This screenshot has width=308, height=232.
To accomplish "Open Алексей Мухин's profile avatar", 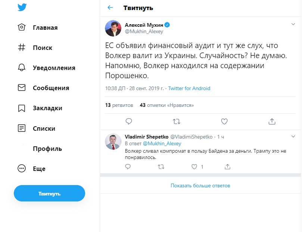I will click(x=113, y=28).
